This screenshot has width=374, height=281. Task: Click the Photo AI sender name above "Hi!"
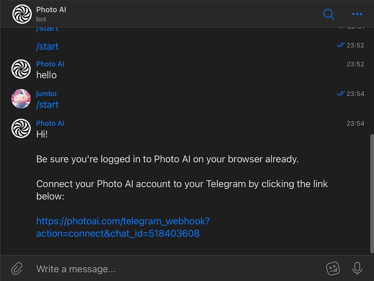(50, 123)
